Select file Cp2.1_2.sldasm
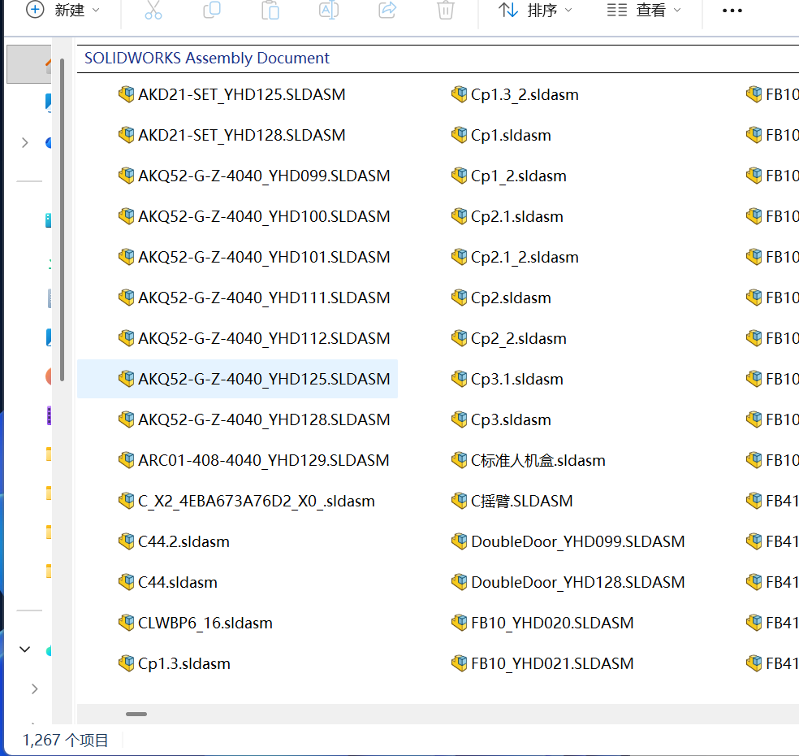 coord(515,257)
